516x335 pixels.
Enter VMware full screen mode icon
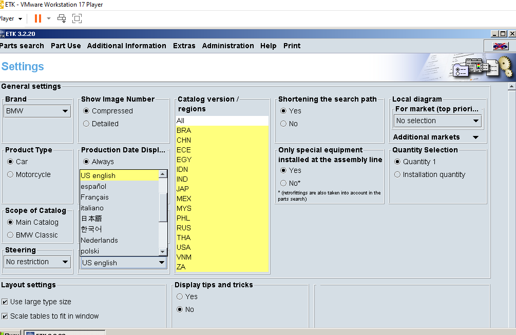tap(77, 18)
